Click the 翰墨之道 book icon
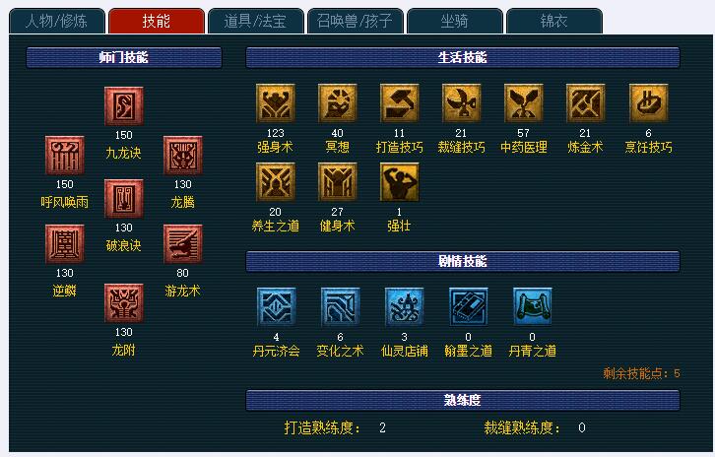Screen dimensions: 715x457 pyautogui.click(x=469, y=306)
